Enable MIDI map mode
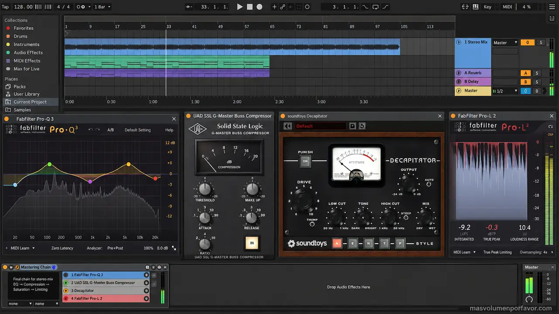The image size is (559, 314). pyautogui.click(x=507, y=7)
